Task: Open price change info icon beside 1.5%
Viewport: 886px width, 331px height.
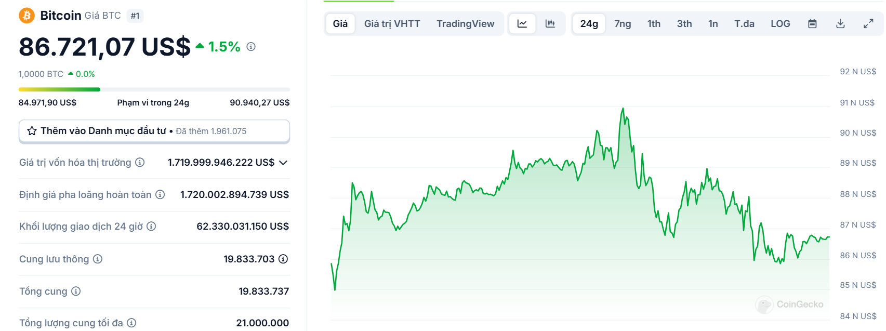Action: tap(251, 47)
